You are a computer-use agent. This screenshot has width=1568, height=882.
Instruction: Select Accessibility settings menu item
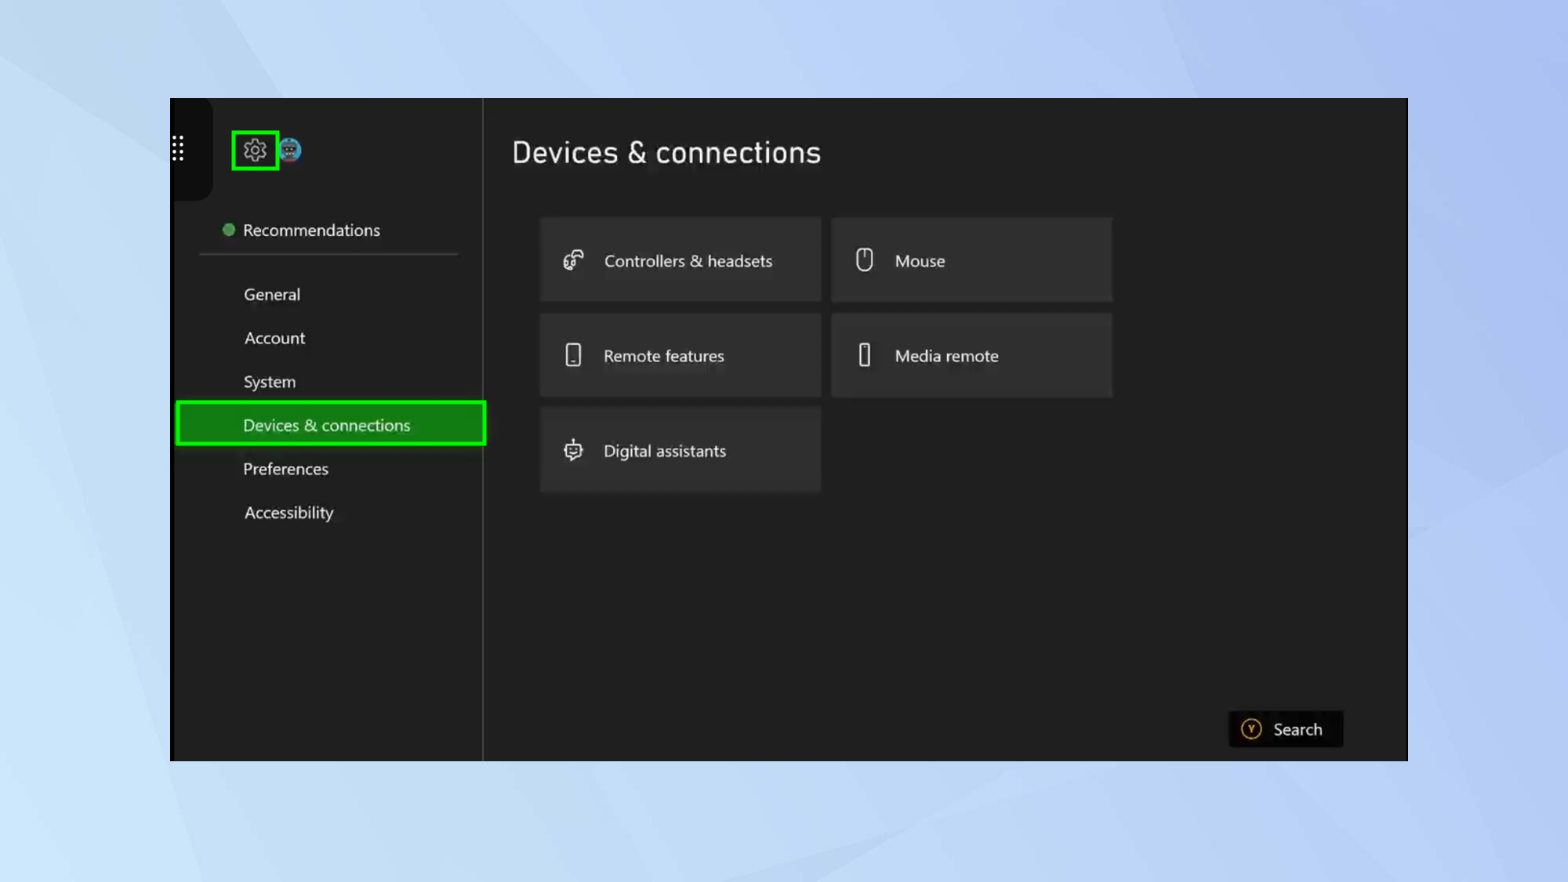(289, 511)
